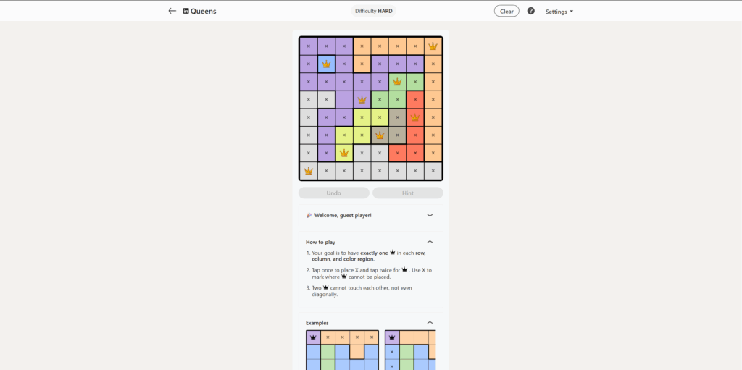The width and height of the screenshot is (742, 370).
Task: Open the help question mark icon
Action: [530, 11]
